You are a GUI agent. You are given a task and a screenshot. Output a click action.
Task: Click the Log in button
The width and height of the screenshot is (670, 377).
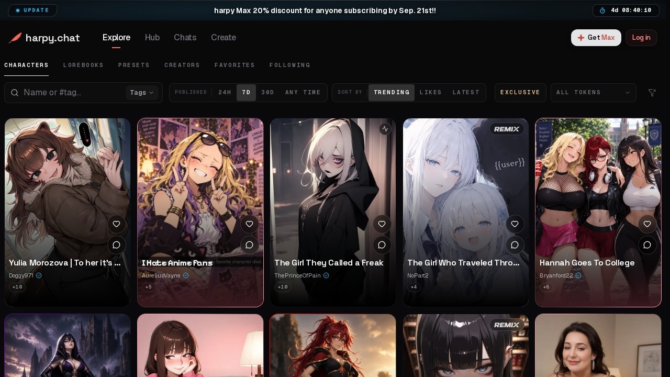(641, 38)
